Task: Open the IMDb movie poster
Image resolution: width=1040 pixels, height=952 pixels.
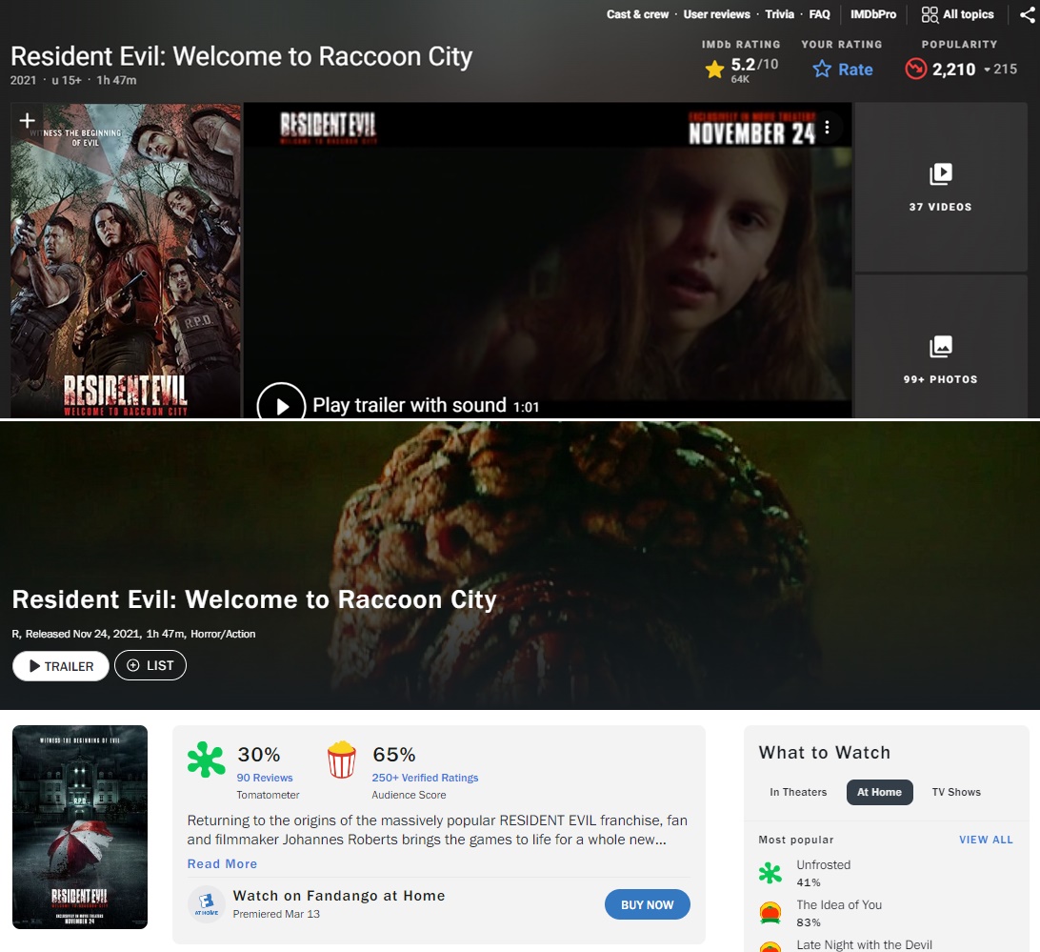Action: pos(126,260)
